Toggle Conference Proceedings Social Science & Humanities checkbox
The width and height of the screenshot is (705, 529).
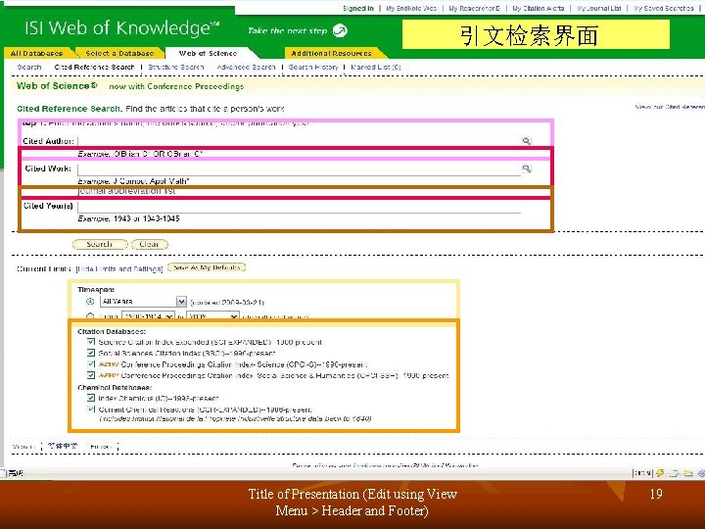pyautogui.click(x=91, y=375)
